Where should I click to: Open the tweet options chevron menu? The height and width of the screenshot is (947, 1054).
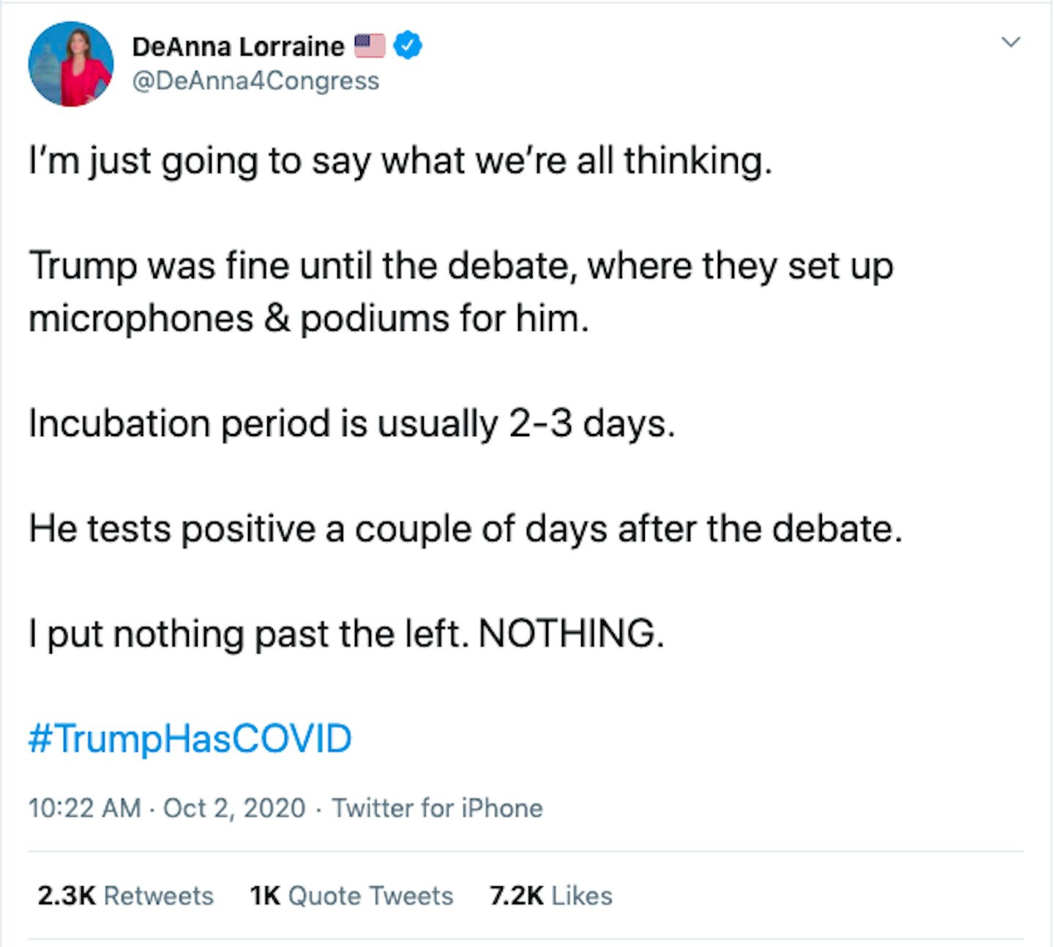pyautogui.click(x=1010, y=42)
